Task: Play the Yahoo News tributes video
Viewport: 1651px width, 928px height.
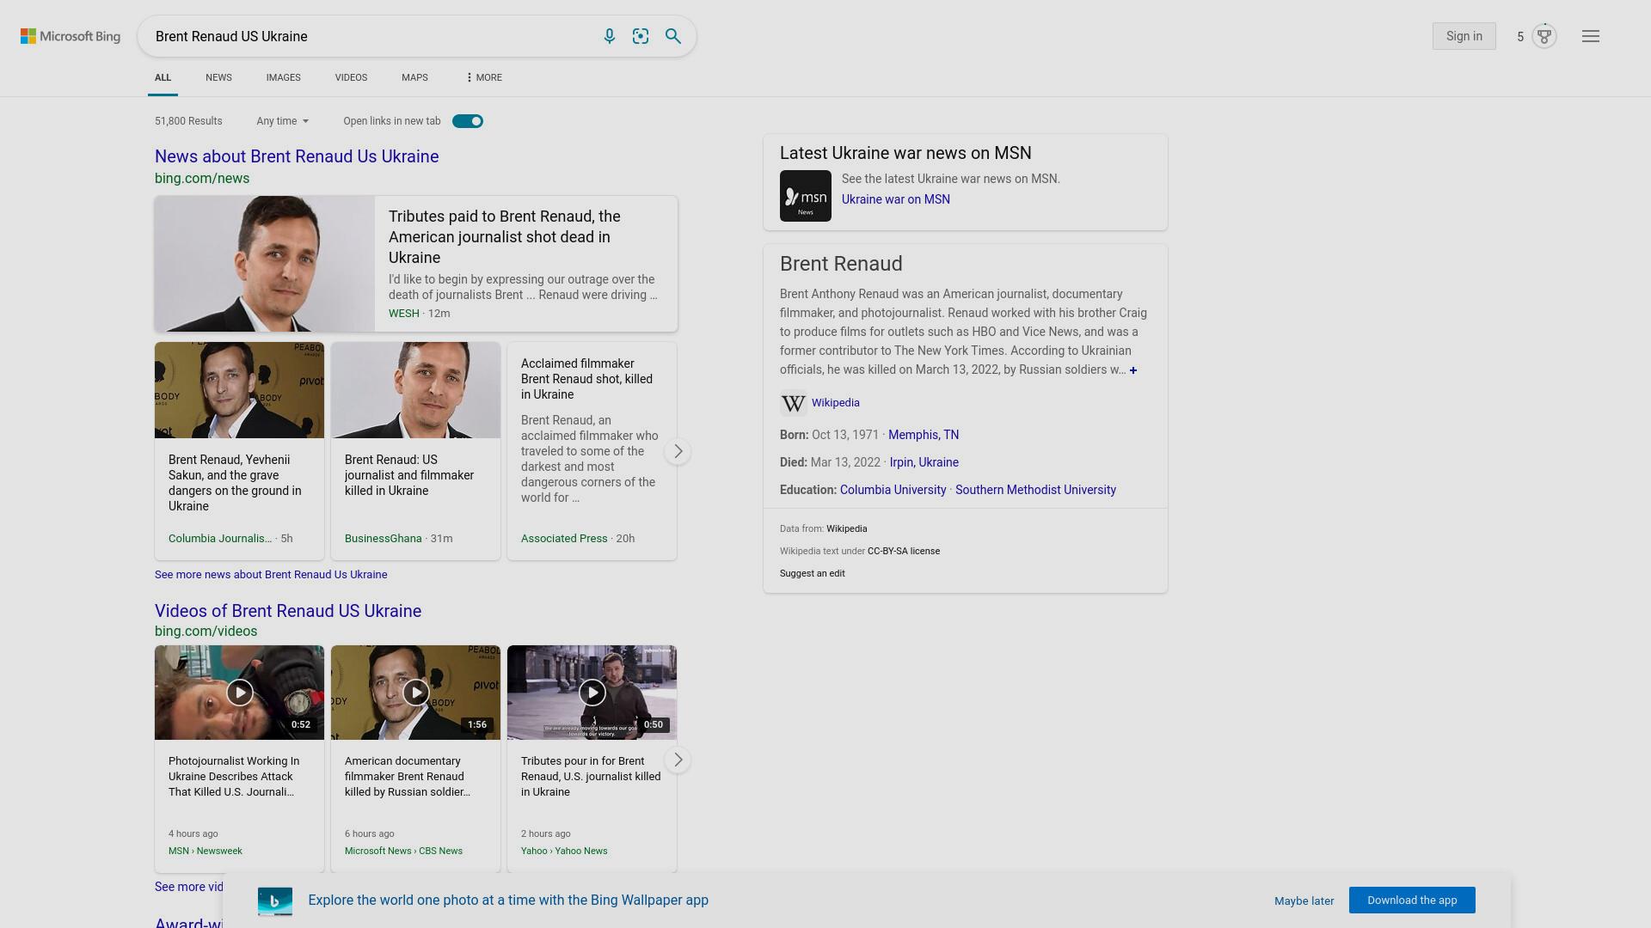Action: [592, 693]
